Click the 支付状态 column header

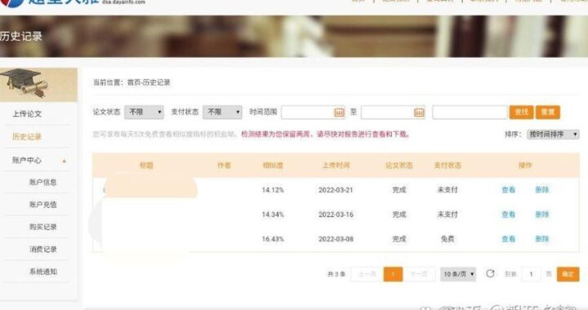(448, 165)
